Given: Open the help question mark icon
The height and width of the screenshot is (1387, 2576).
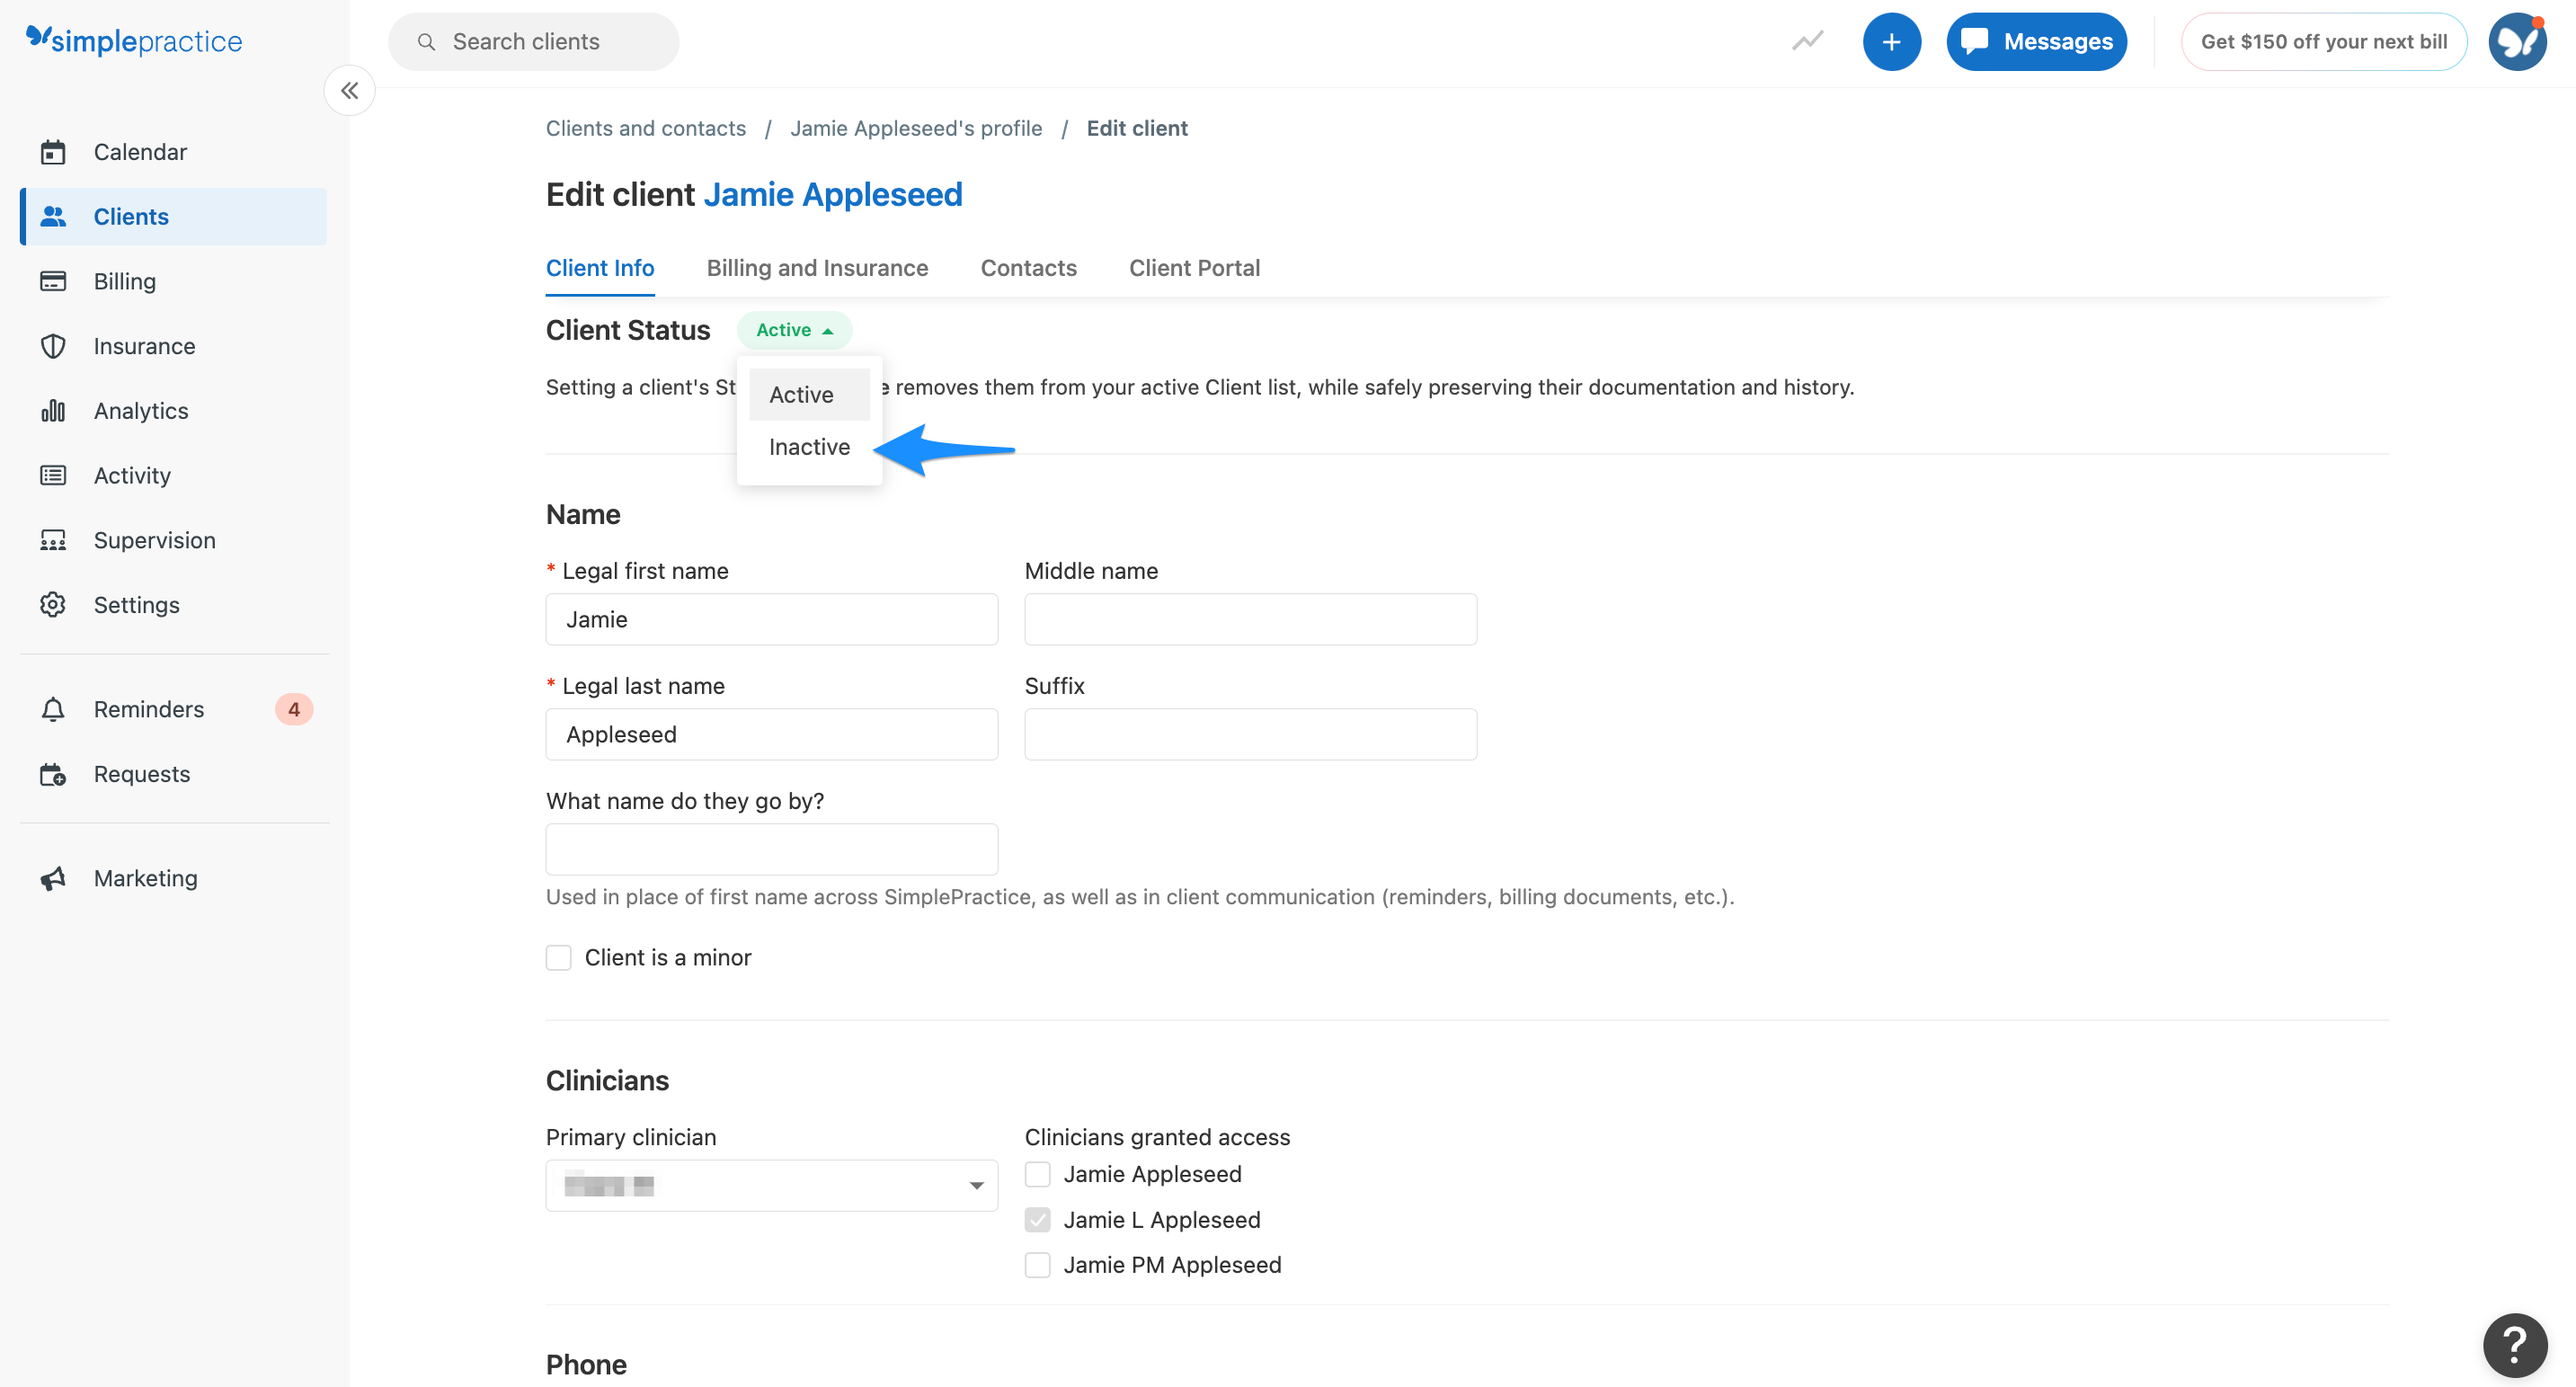Looking at the screenshot, I should point(2513,1344).
